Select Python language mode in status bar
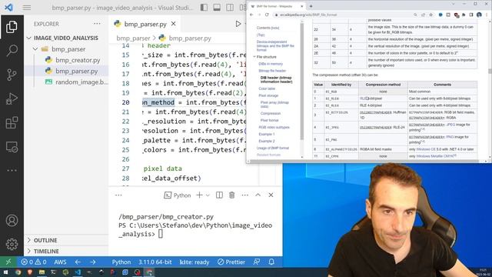The height and width of the screenshot is (277, 492). 121,262
